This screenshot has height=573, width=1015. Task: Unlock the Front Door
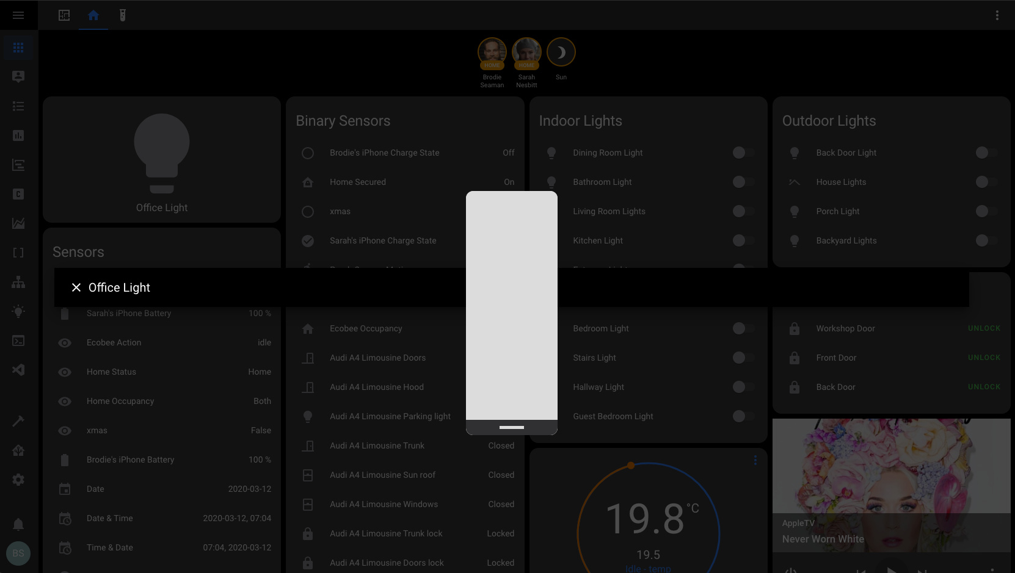click(x=984, y=358)
